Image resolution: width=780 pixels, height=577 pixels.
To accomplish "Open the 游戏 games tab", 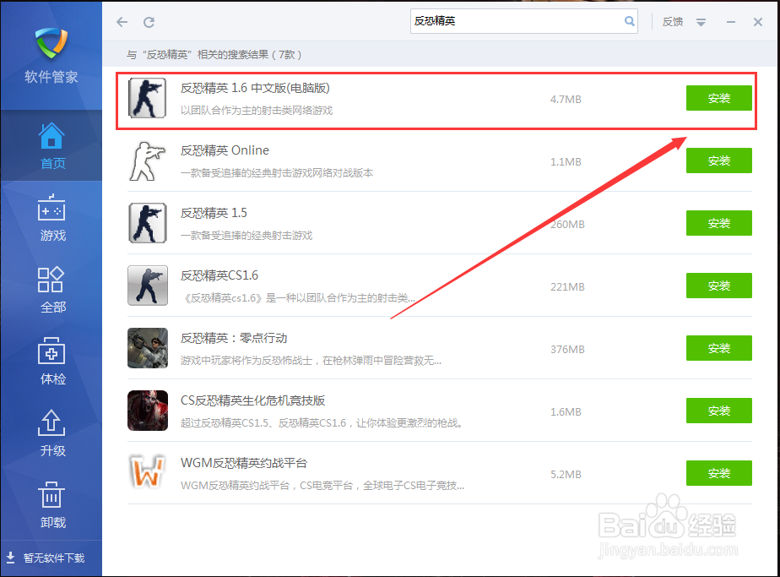I will [x=51, y=218].
